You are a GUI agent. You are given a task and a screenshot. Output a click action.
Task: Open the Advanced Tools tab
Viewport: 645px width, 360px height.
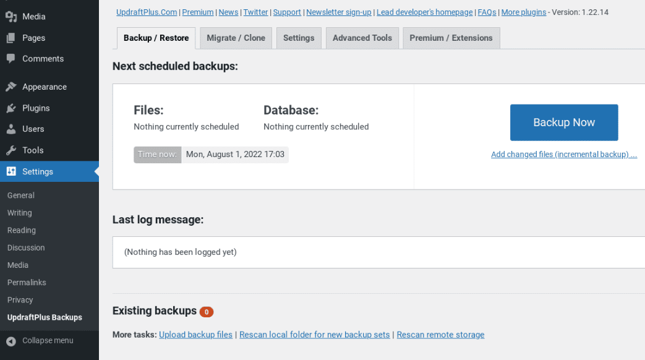point(362,38)
